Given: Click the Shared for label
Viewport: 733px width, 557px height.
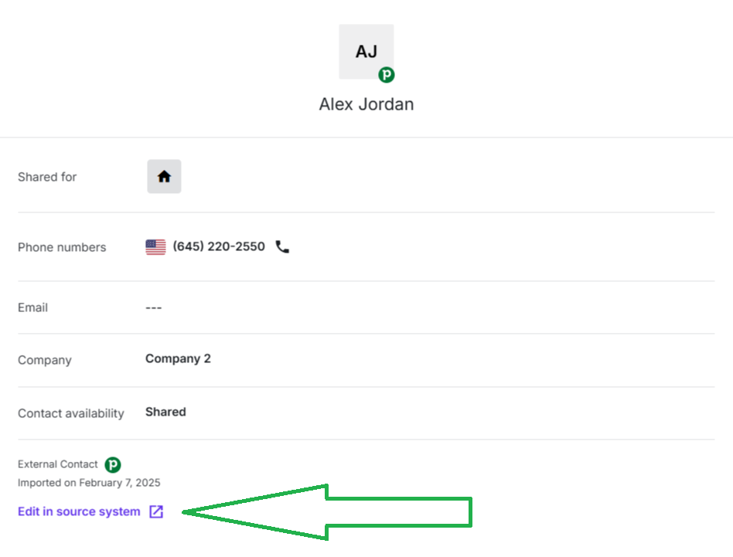Looking at the screenshot, I should [47, 177].
